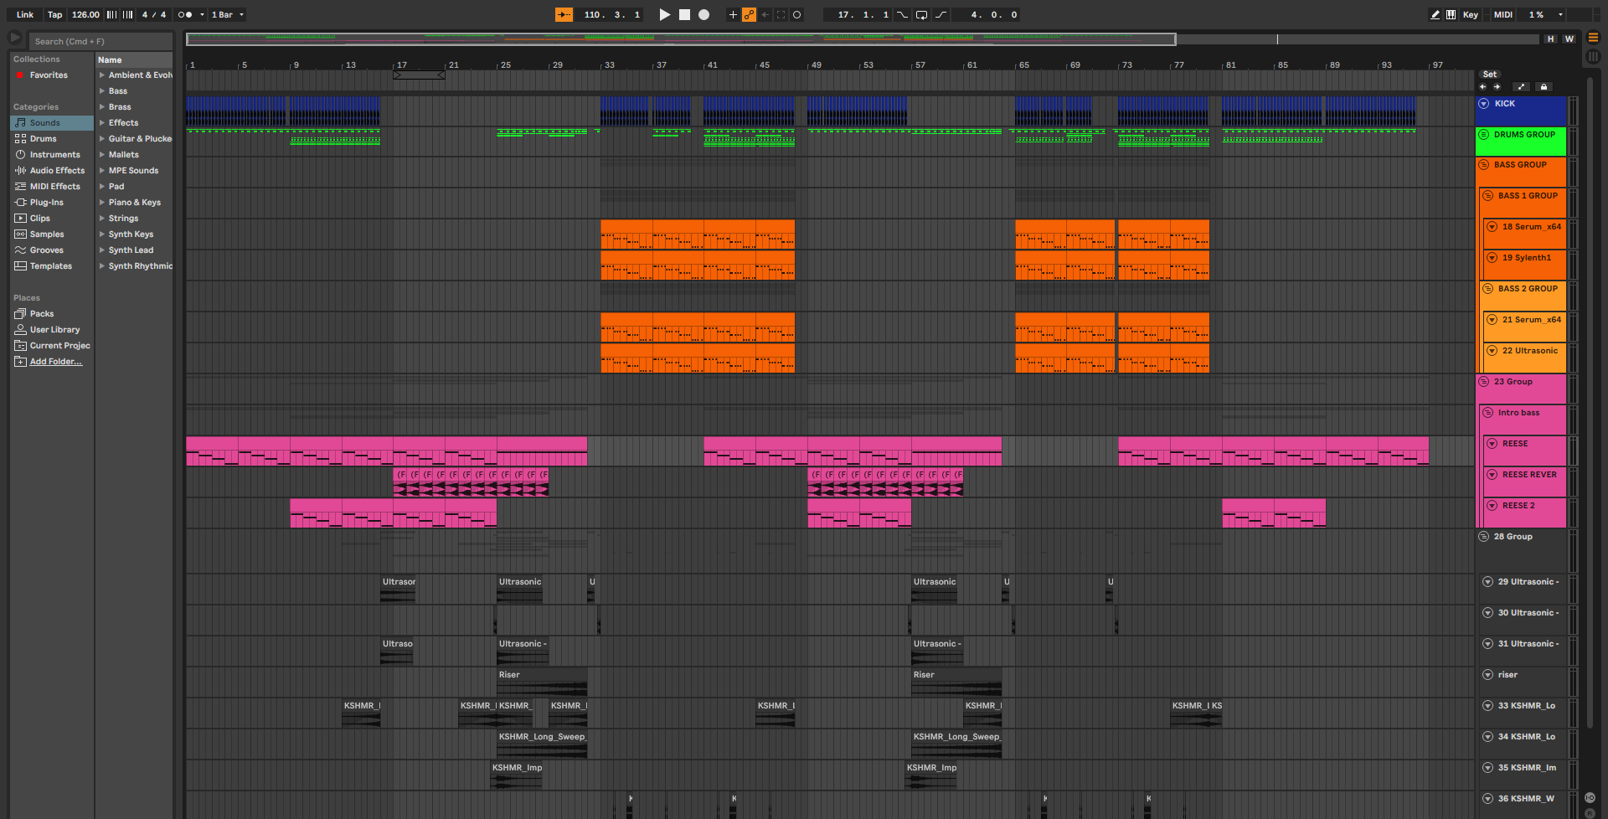Expand the Guitar & Plucked folder
This screenshot has height=819, width=1608.
pos(102,139)
